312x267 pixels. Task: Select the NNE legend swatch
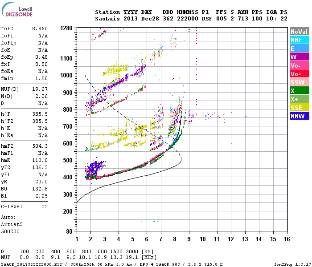300,40
